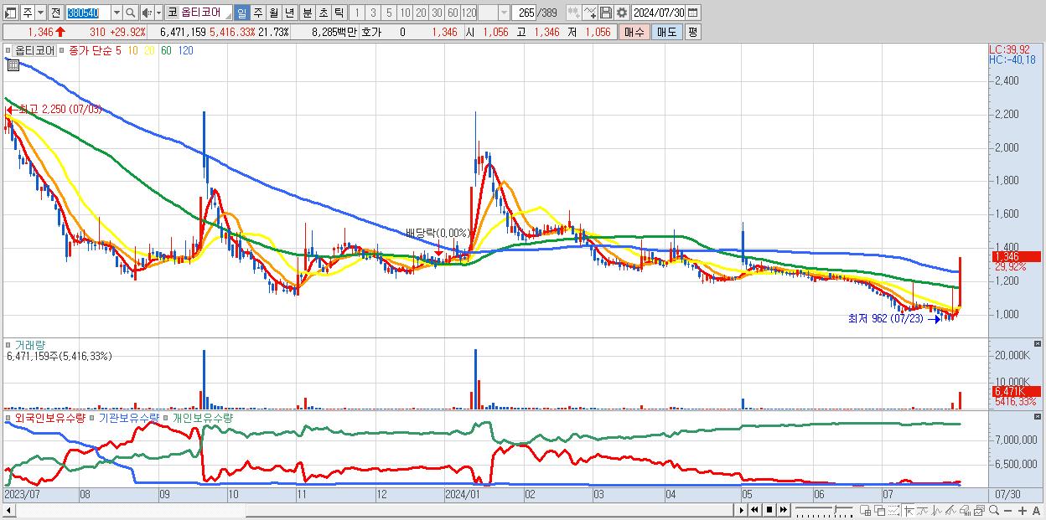Select the 분 minute period

pos(307,13)
